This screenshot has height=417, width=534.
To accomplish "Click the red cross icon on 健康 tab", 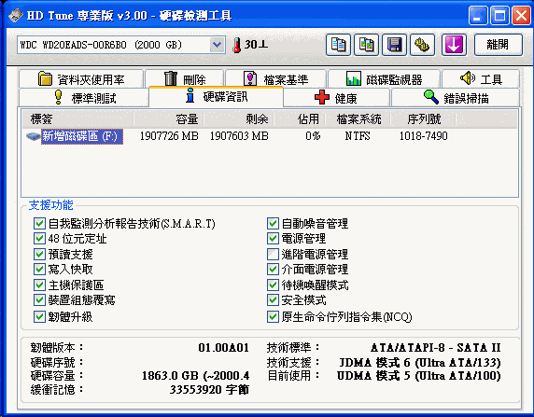I will [x=322, y=97].
